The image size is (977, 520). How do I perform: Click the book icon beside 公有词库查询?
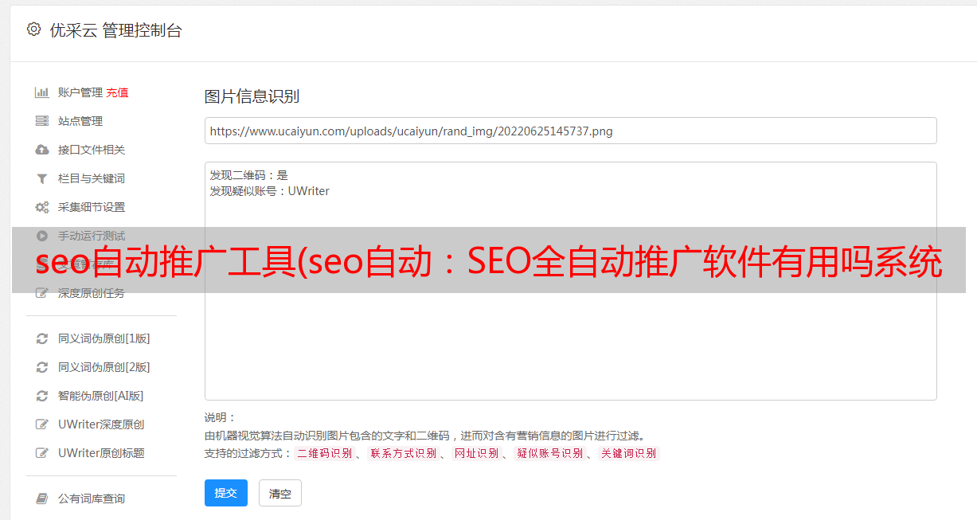42,498
